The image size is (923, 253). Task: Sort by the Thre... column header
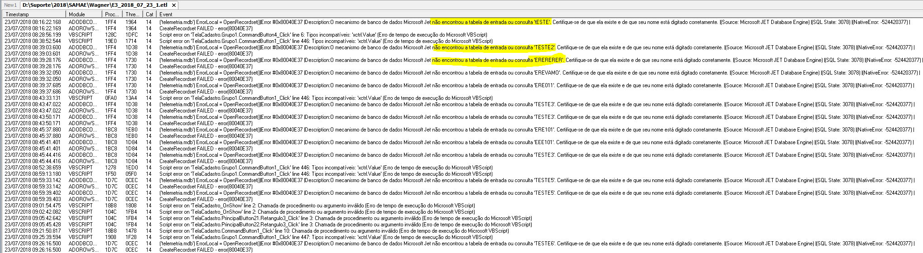tap(133, 14)
